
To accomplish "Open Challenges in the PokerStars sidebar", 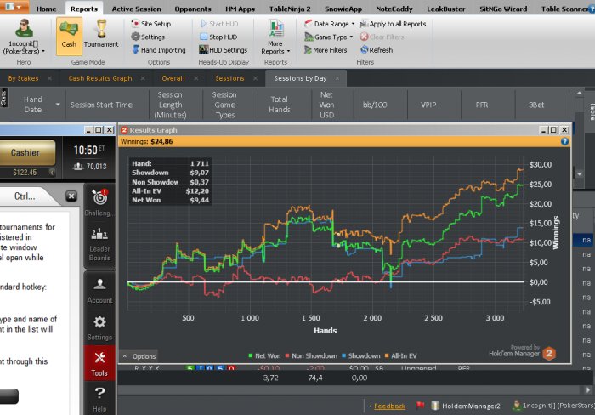I will point(99,202).
